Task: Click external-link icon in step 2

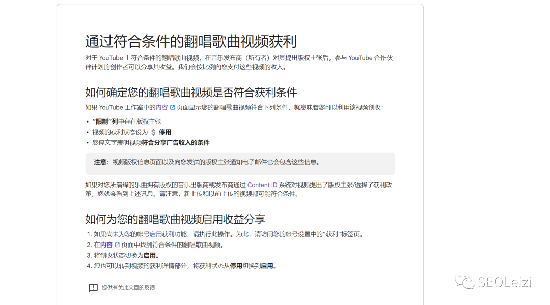Action: pos(117,245)
